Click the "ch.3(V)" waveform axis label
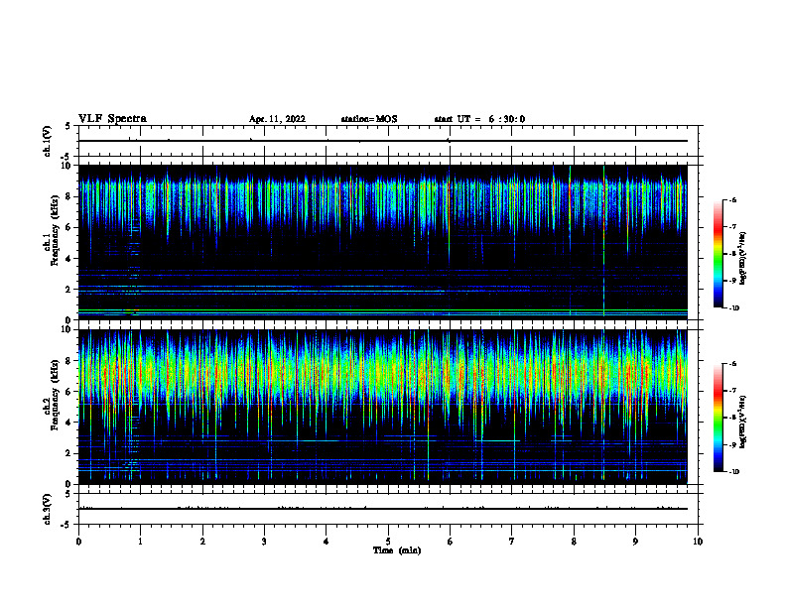 (47, 509)
